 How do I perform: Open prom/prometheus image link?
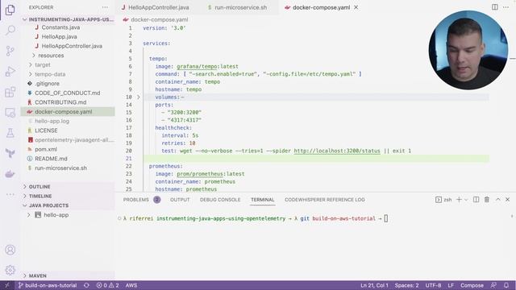point(200,174)
